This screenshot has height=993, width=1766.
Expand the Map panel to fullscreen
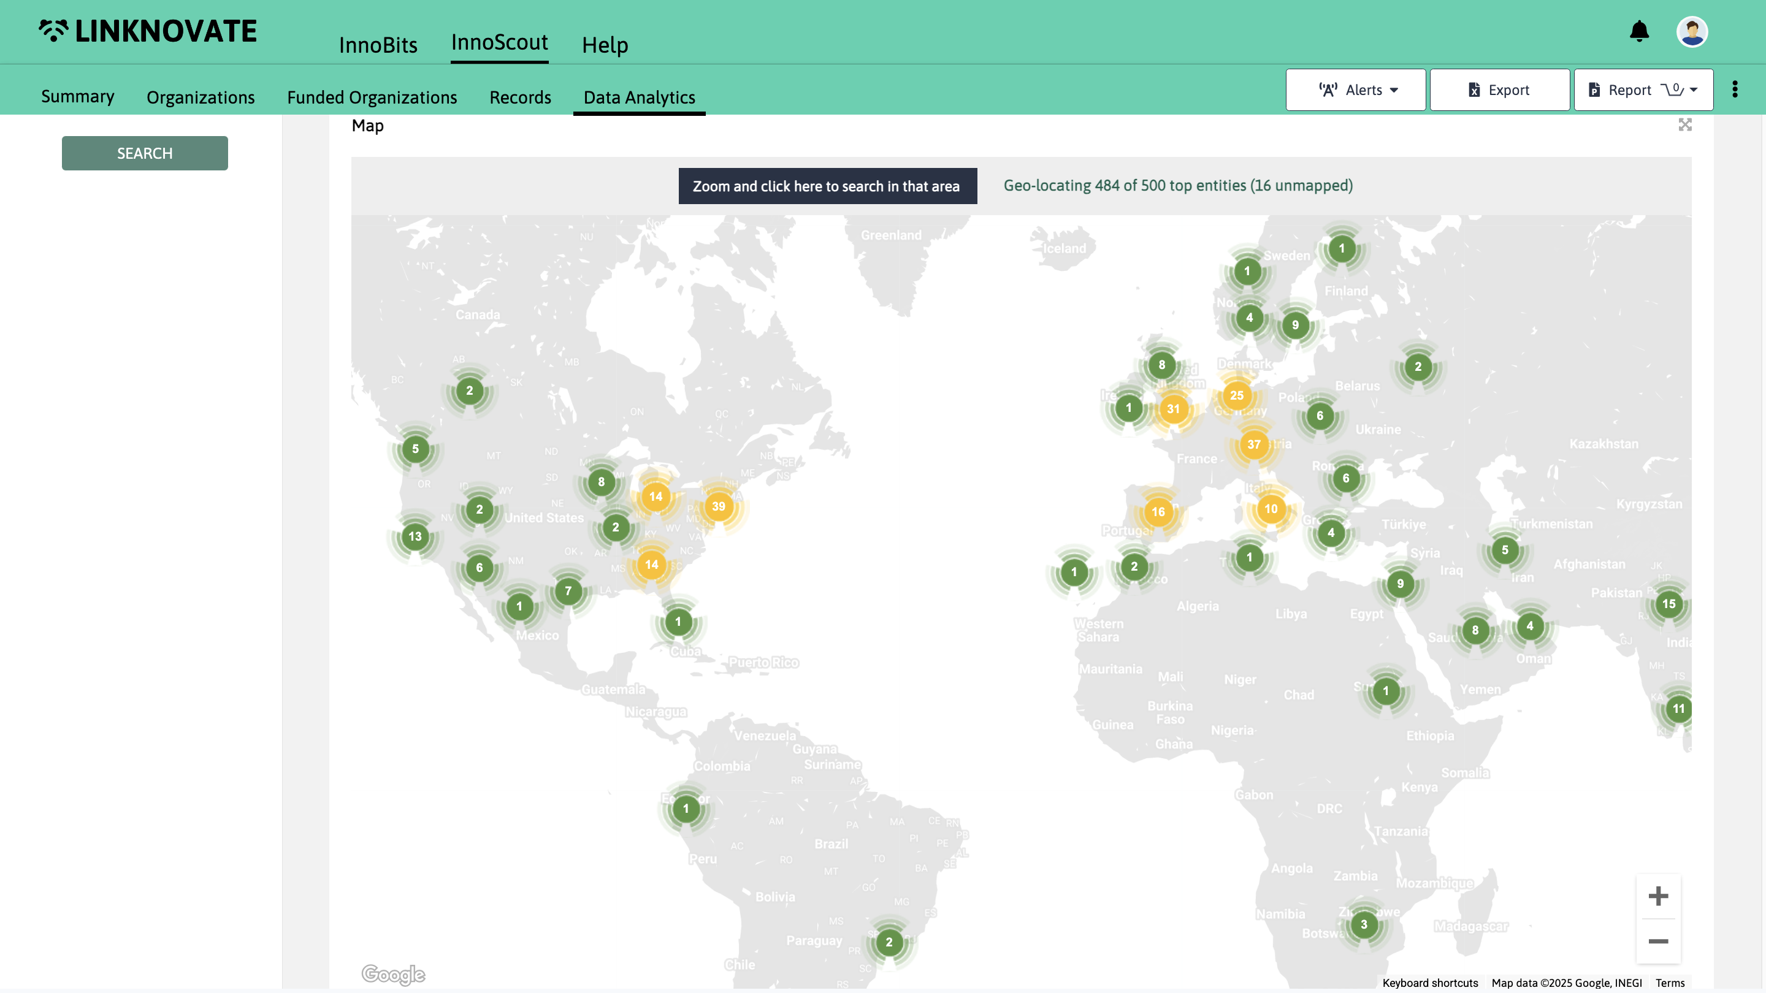coord(1685,124)
